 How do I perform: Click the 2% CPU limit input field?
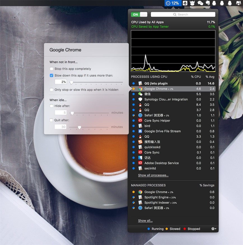click(x=61, y=82)
